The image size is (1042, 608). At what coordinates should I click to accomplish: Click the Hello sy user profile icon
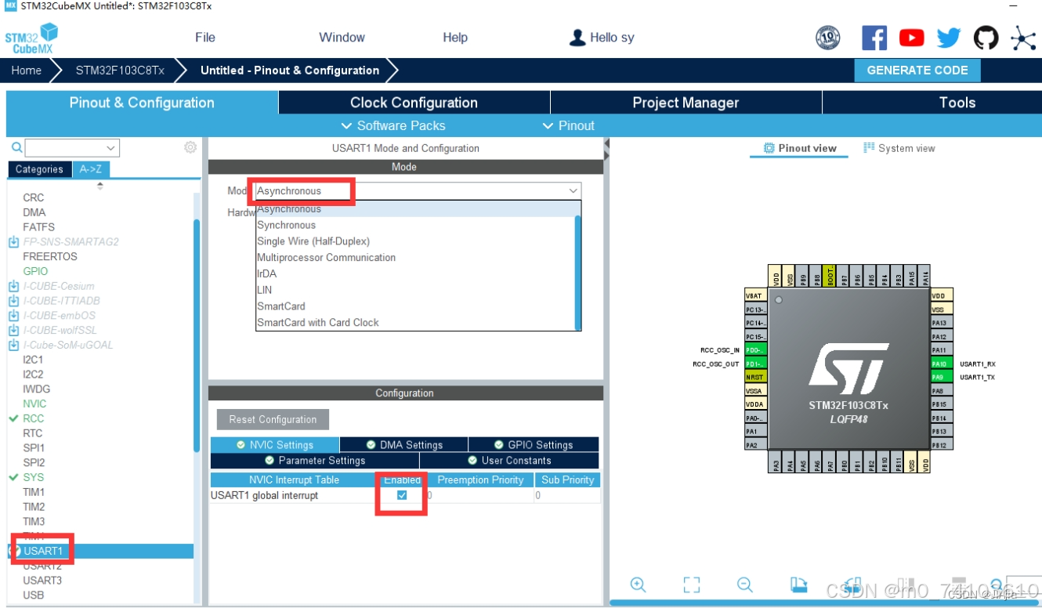(577, 38)
